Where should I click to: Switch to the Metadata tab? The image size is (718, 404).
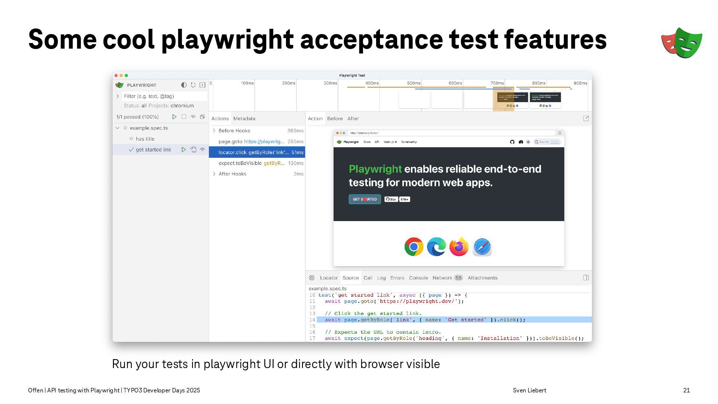(244, 119)
